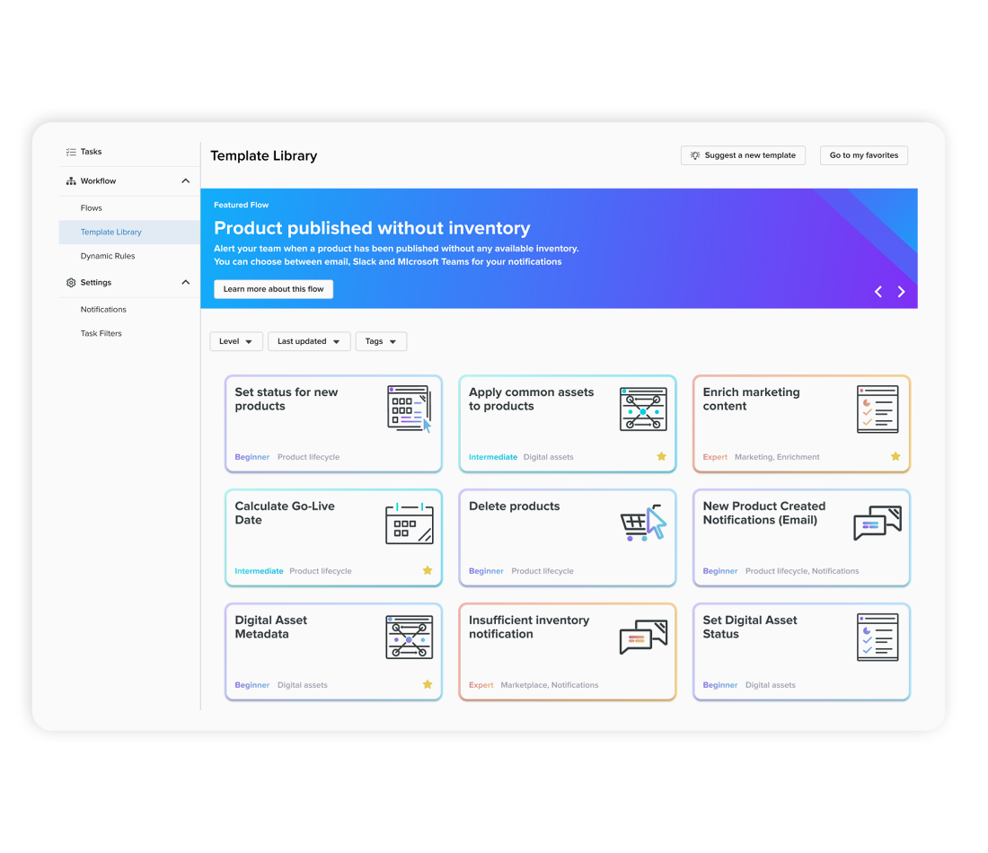Viewport: 988px width, 853px height.
Task: Toggle star on Digital Asset Metadata card
Action: click(x=428, y=685)
